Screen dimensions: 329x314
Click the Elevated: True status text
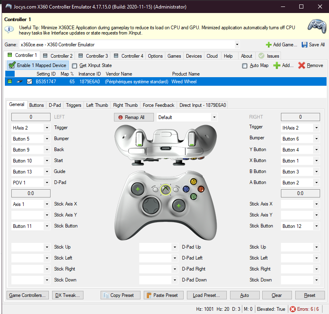point(271,309)
